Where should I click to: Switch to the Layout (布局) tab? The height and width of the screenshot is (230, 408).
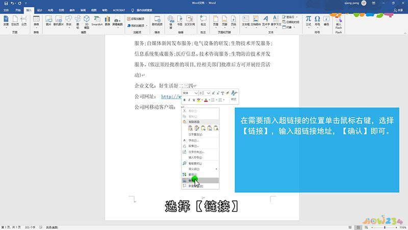pos(50,10)
